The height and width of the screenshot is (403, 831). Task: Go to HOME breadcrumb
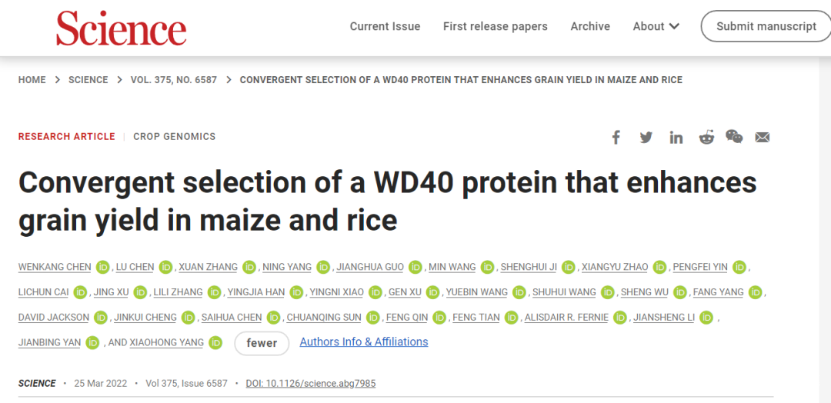pyautogui.click(x=32, y=80)
